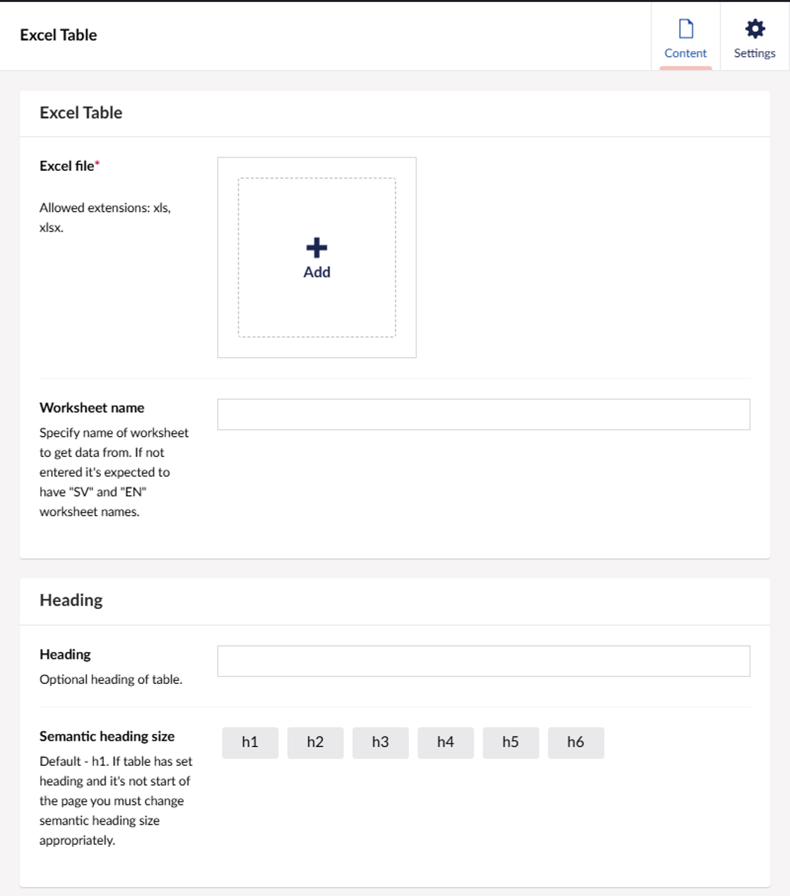Click the Content document icon
The width and height of the screenshot is (790, 896).
(x=686, y=29)
